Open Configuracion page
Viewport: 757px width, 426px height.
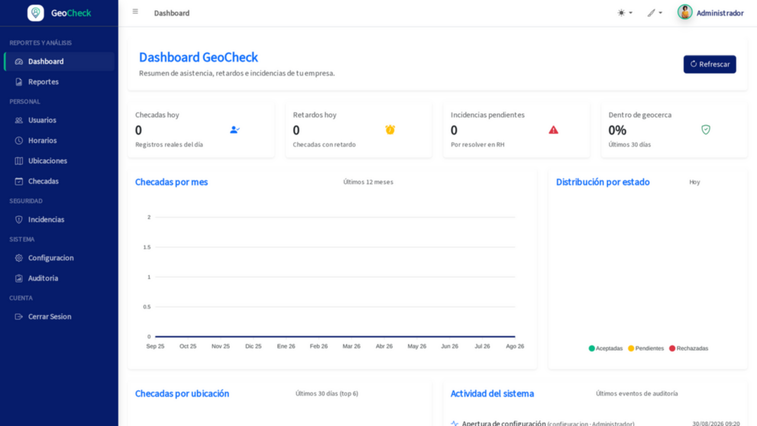[59, 258]
